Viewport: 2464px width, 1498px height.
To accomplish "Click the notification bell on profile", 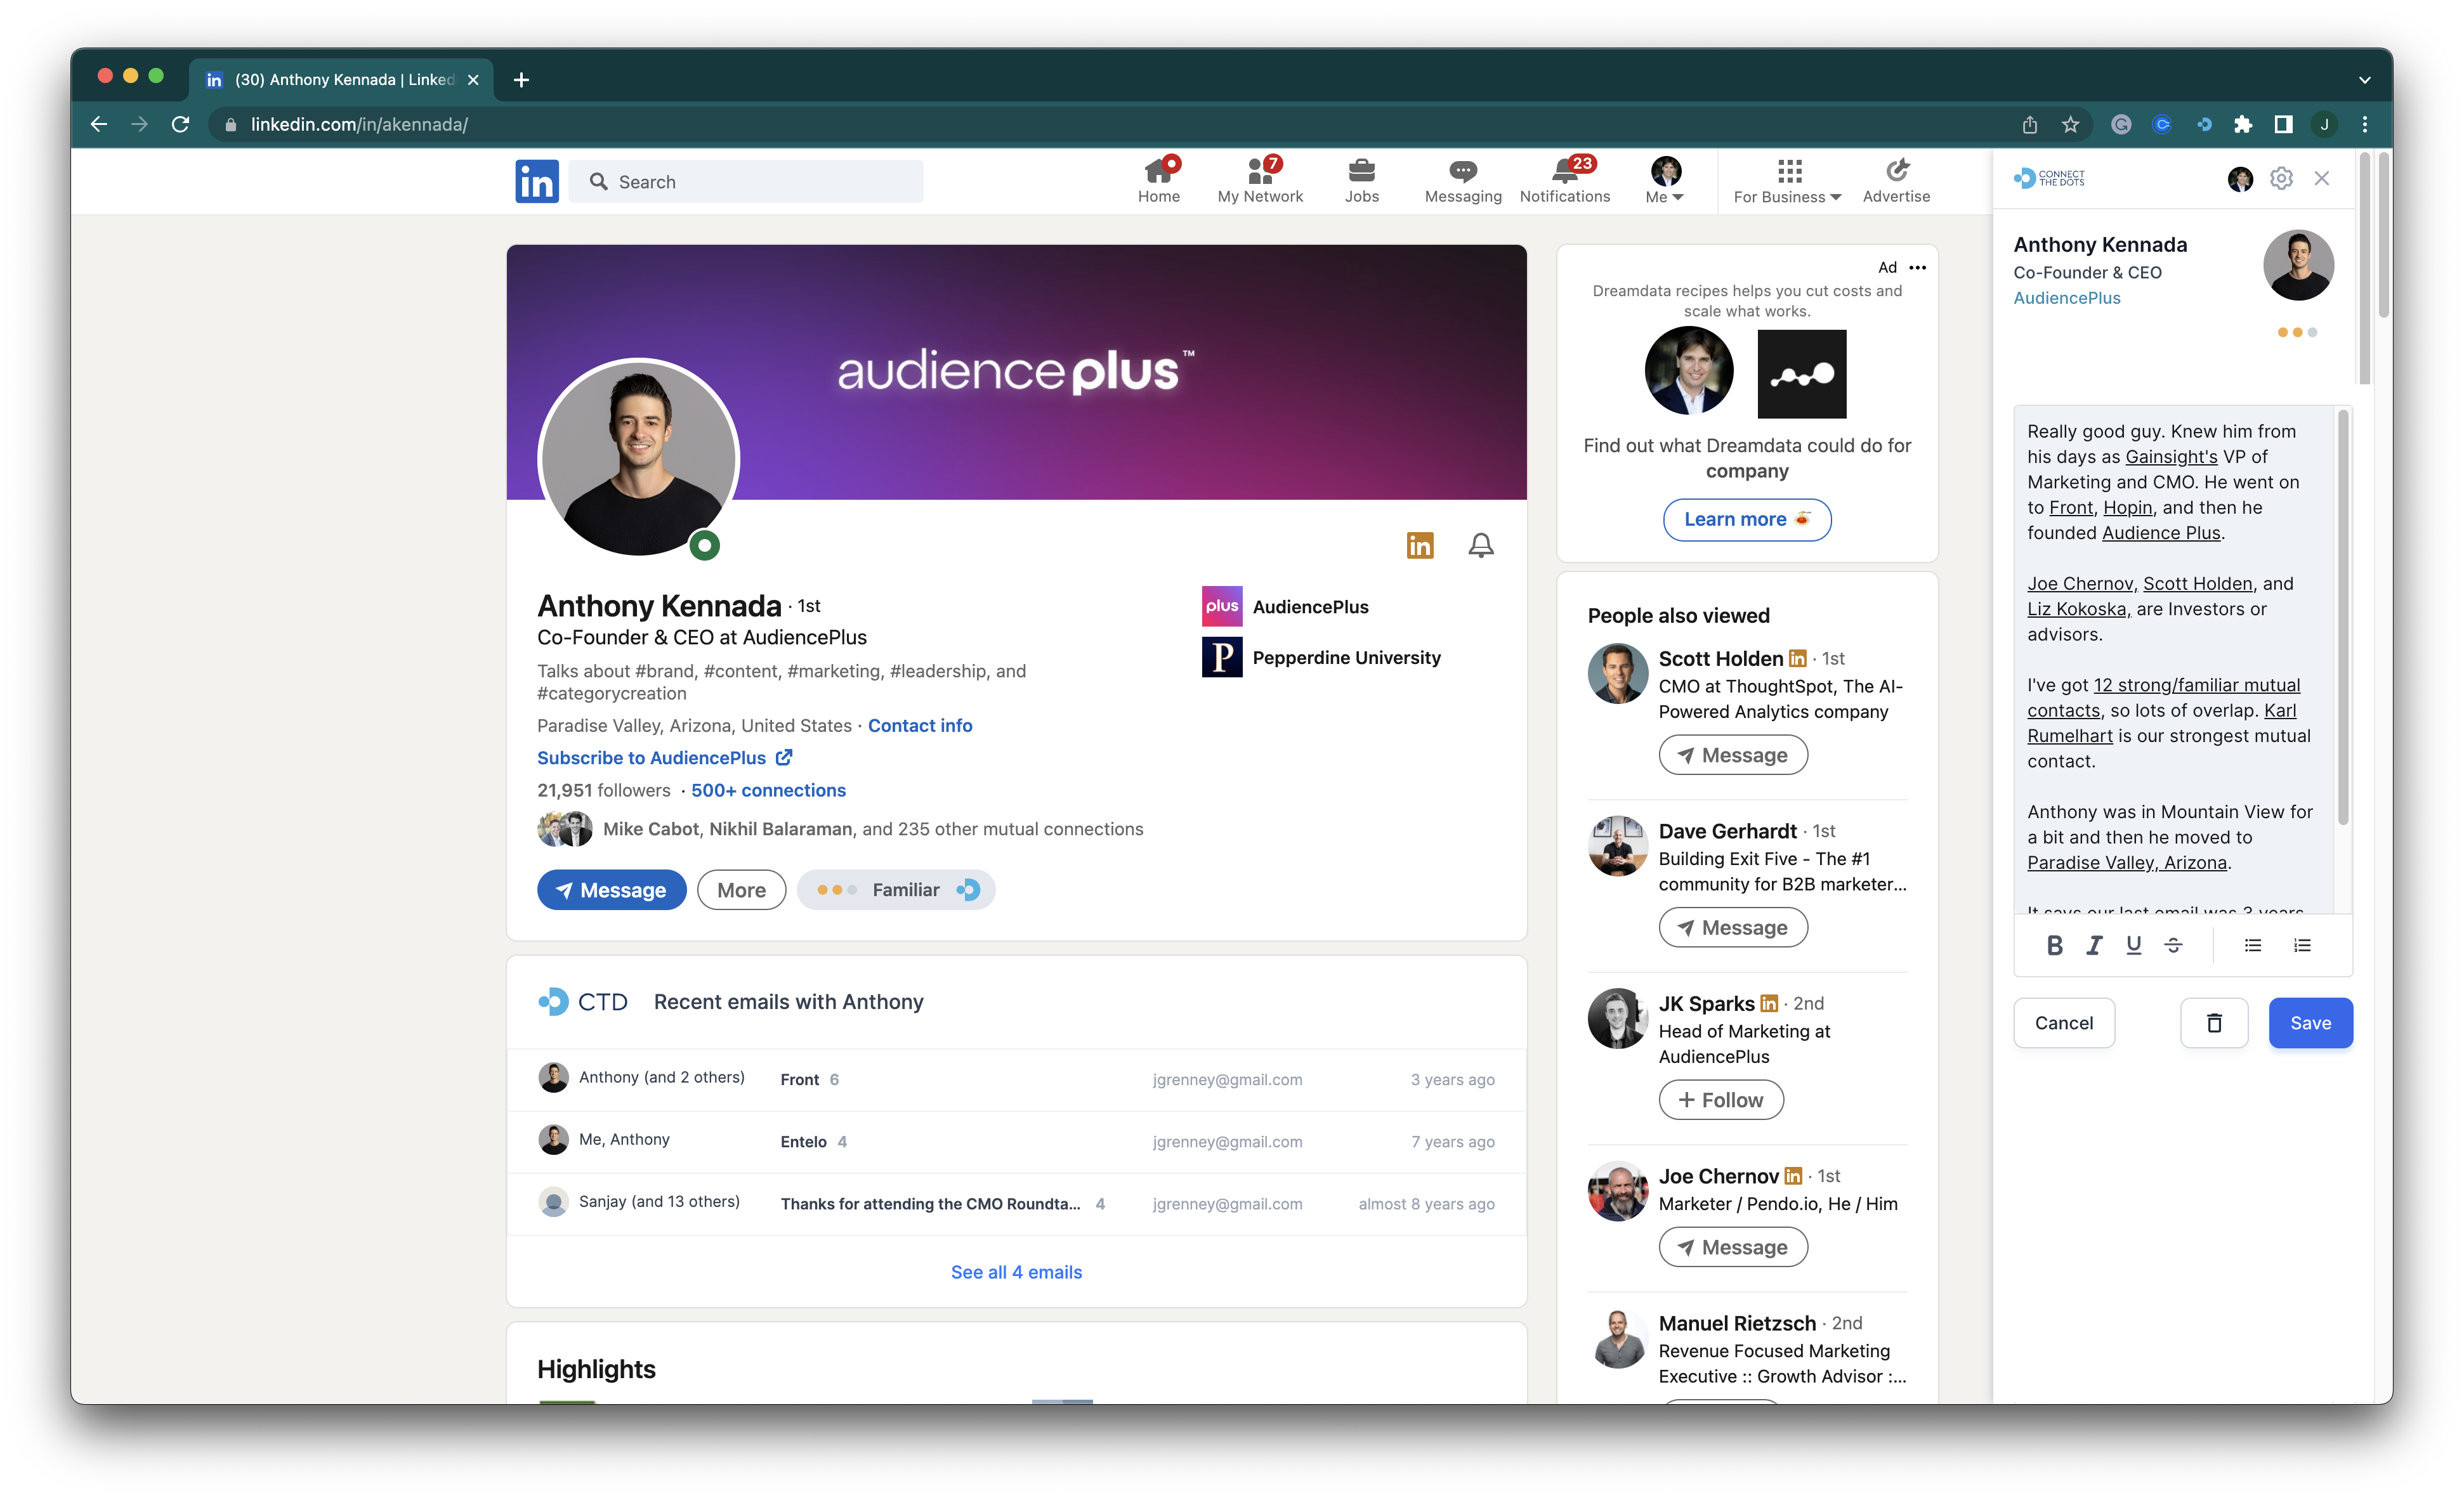I will [1481, 545].
